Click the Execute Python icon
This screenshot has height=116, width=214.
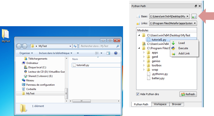[x=173, y=48]
